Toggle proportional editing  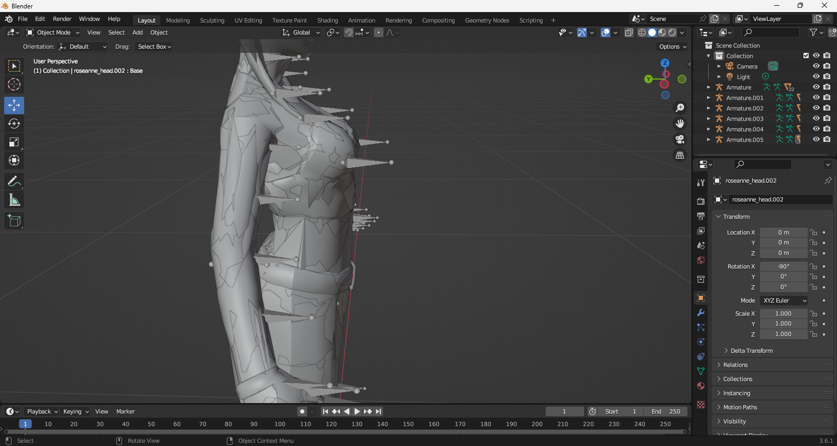[379, 32]
